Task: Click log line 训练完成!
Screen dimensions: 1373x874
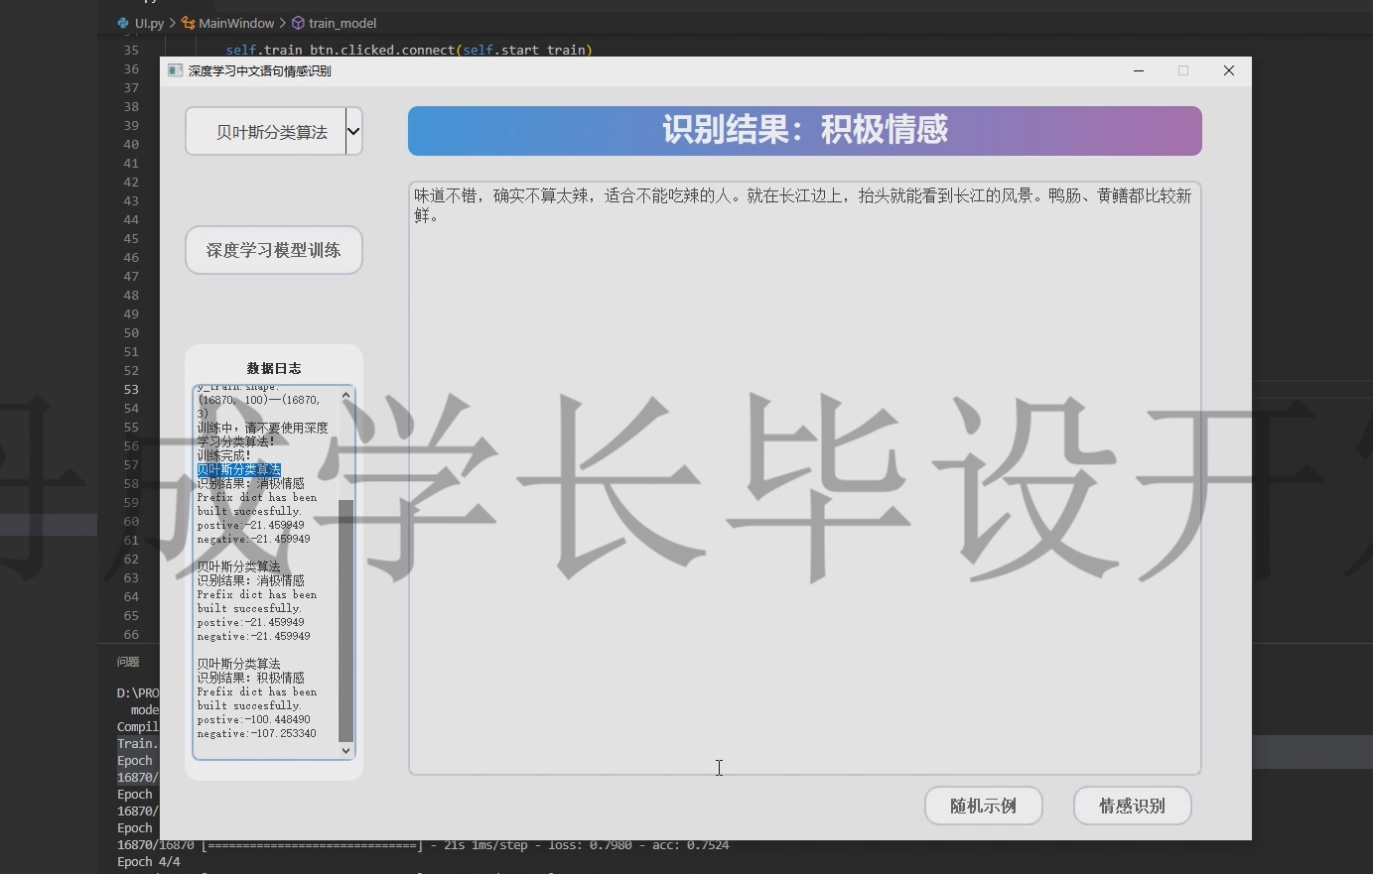Action: 223,455
